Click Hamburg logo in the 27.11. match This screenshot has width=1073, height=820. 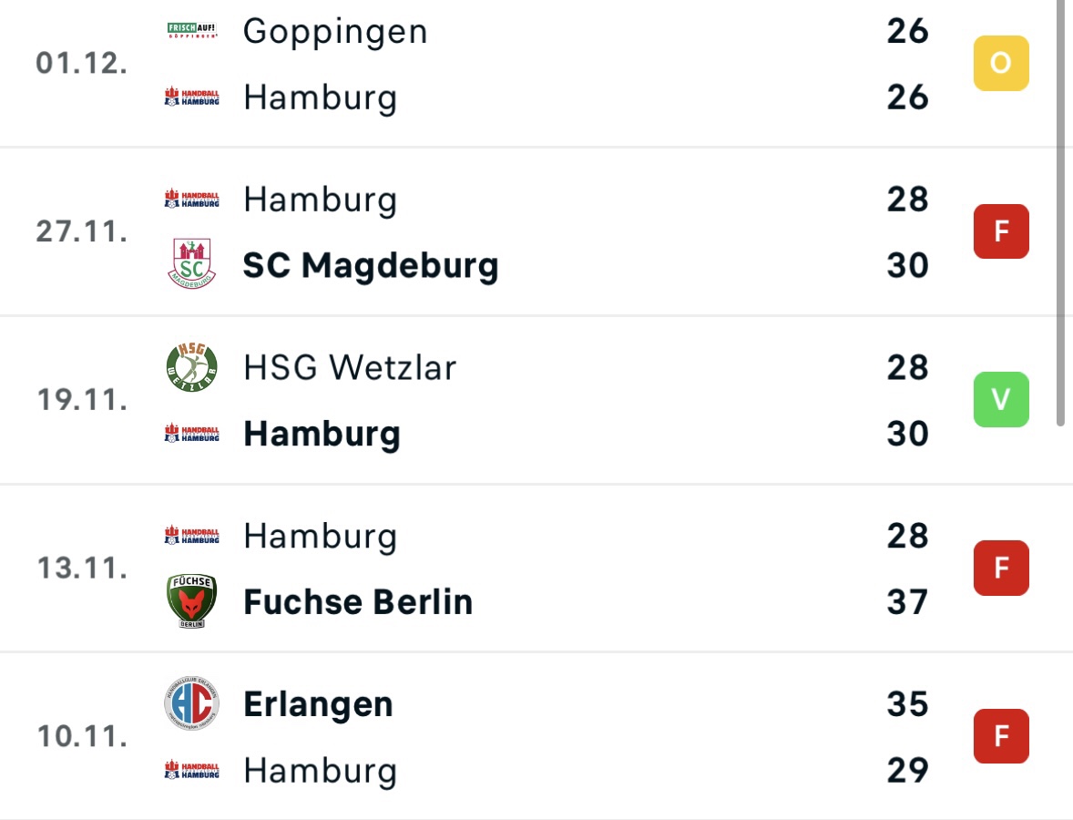click(x=191, y=199)
